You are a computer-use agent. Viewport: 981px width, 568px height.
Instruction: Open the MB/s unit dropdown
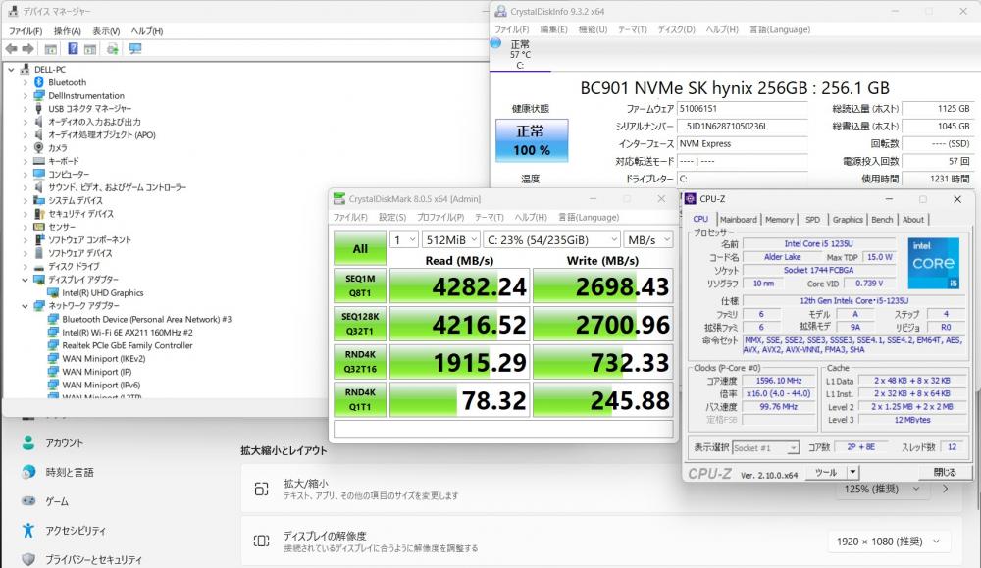648,240
